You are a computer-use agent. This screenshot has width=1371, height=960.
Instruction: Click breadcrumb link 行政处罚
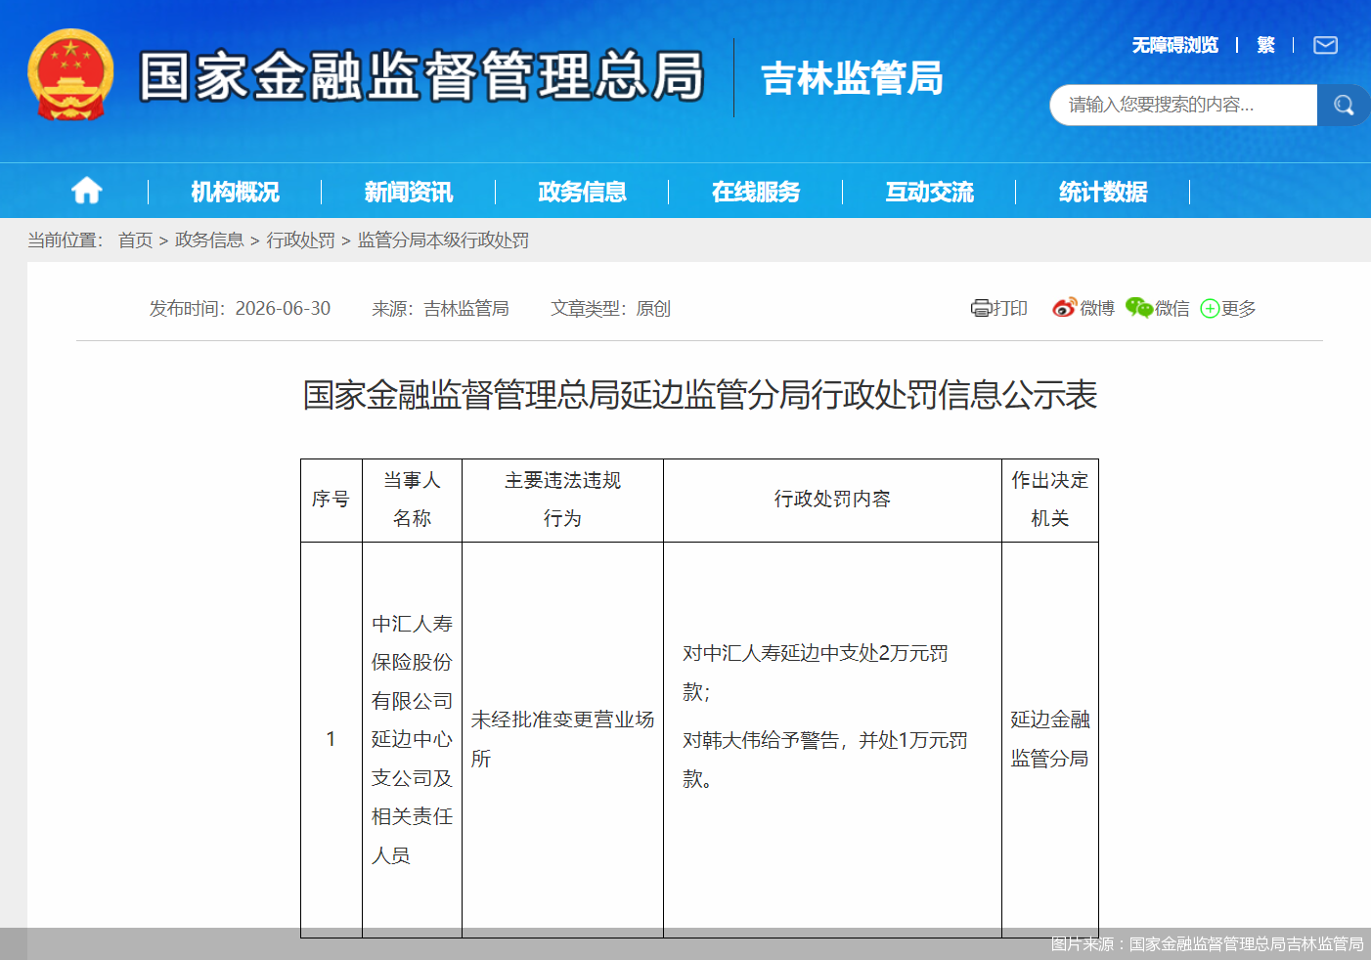pyautogui.click(x=300, y=240)
